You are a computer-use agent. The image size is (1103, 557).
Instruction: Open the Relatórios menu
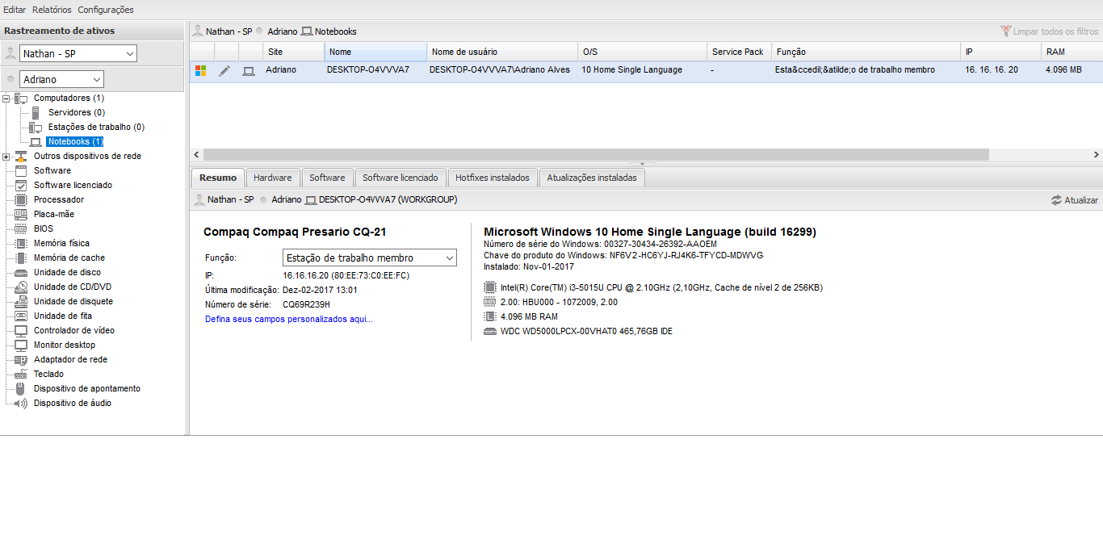[x=52, y=10]
